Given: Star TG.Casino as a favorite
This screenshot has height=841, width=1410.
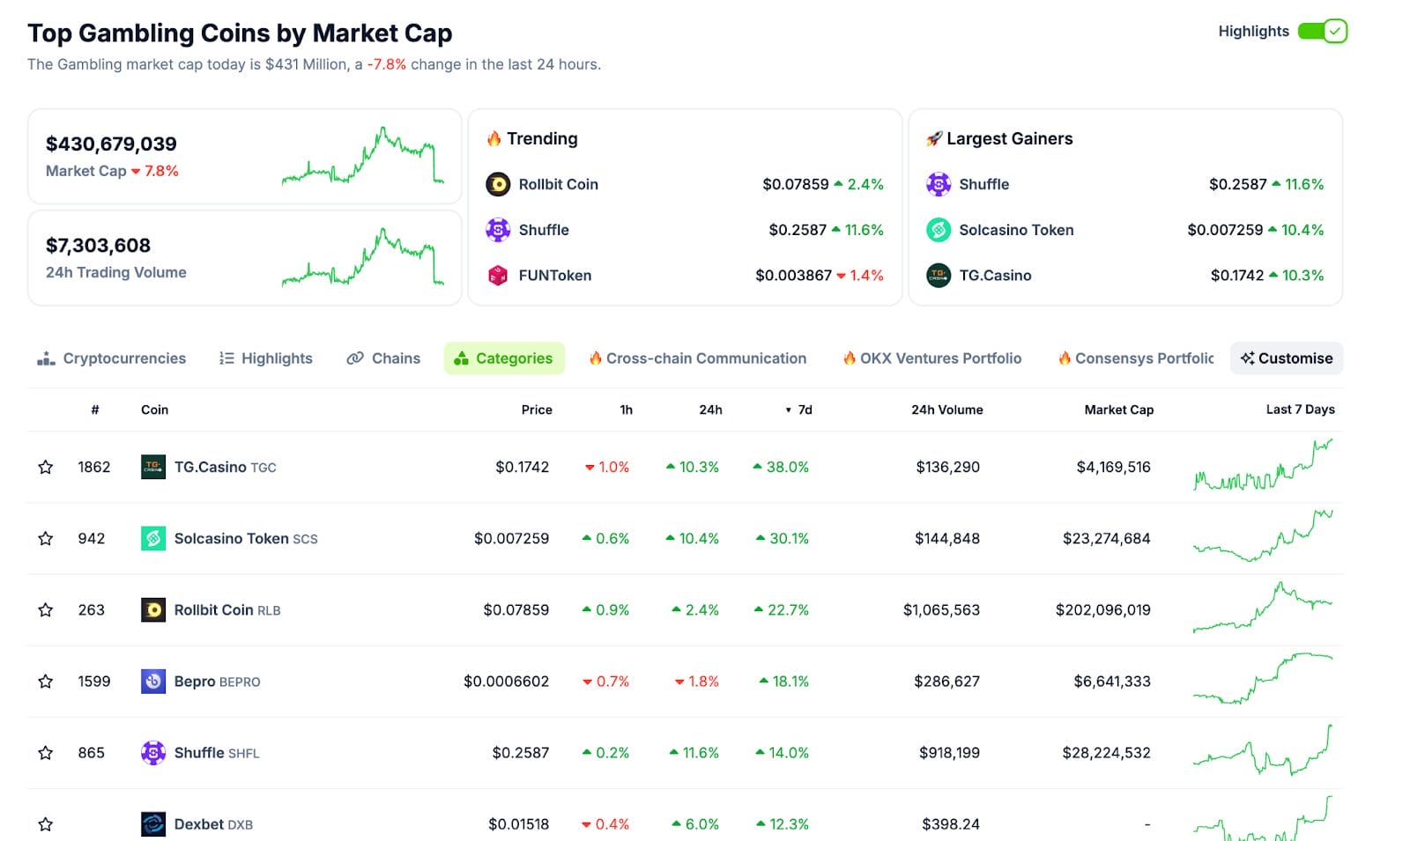Looking at the screenshot, I should coord(45,467).
